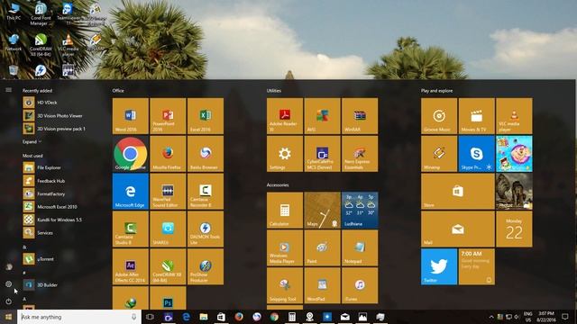577x324 pixels.
Task: Launch the Camtasia Recorder 8 tile
Action: pos(206,192)
